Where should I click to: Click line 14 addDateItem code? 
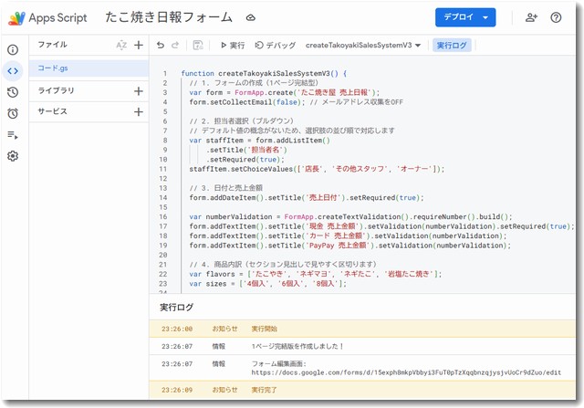(x=307, y=198)
